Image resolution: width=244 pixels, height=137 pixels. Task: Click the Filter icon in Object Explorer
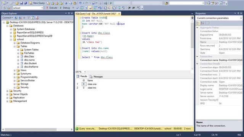[x=29, y=18]
